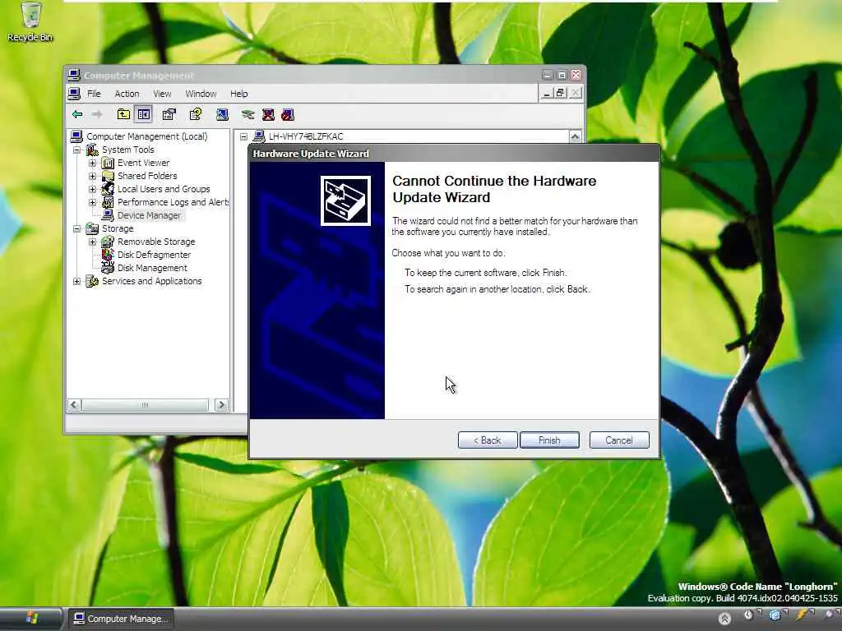Click the grey Forward arrow in toolbar
Image resolution: width=842 pixels, height=631 pixels.
pyautogui.click(x=97, y=114)
